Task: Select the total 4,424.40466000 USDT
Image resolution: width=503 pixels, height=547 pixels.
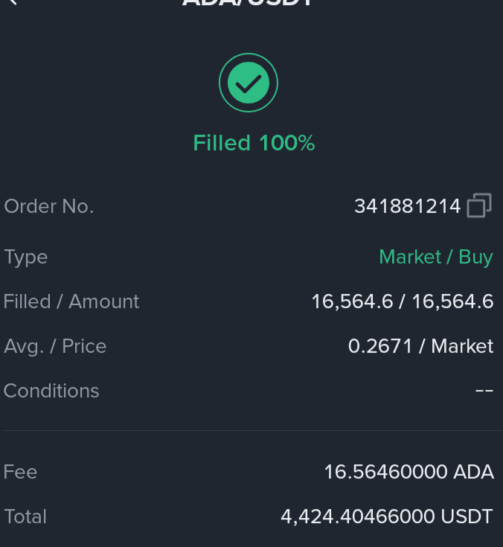Action: click(387, 516)
